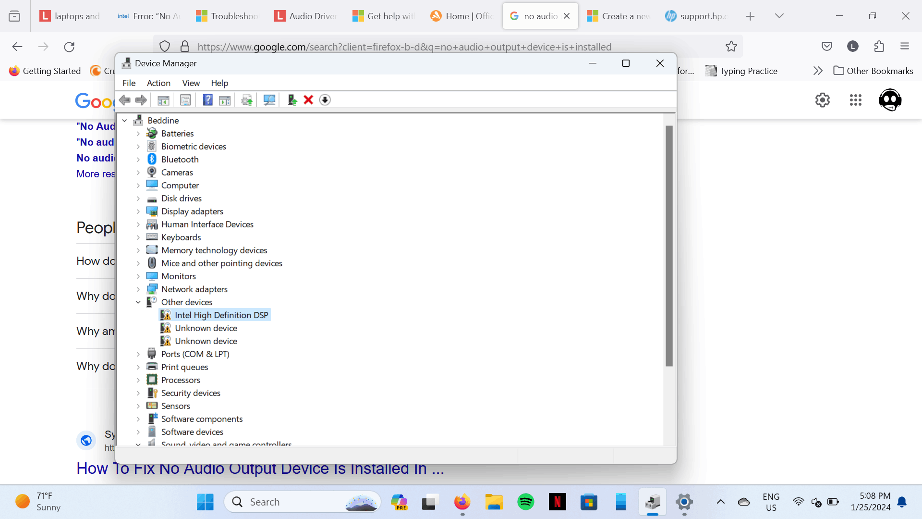Viewport: 922px width, 519px height.
Task: Collapse the Other devices category
Action: pos(138,302)
